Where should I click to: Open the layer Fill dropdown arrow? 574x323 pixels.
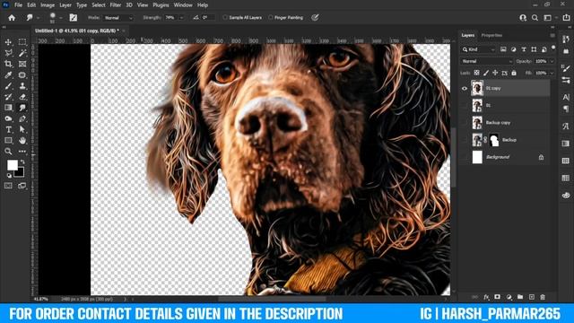[x=552, y=73]
